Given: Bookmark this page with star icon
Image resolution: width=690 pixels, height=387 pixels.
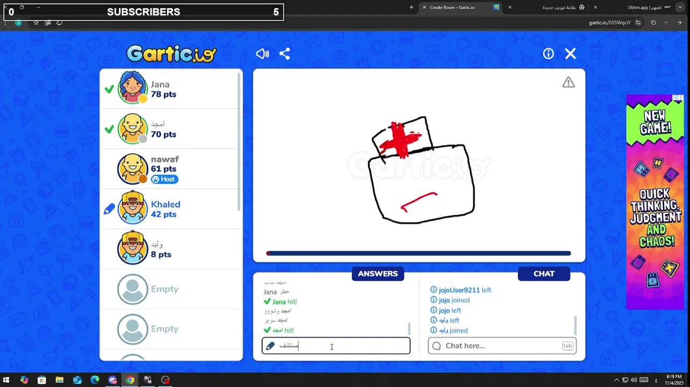Looking at the screenshot, I should [x=36, y=23].
